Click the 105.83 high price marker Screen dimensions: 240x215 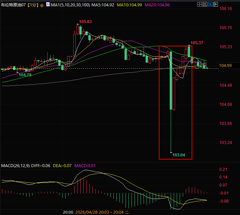click(x=85, y=22)
